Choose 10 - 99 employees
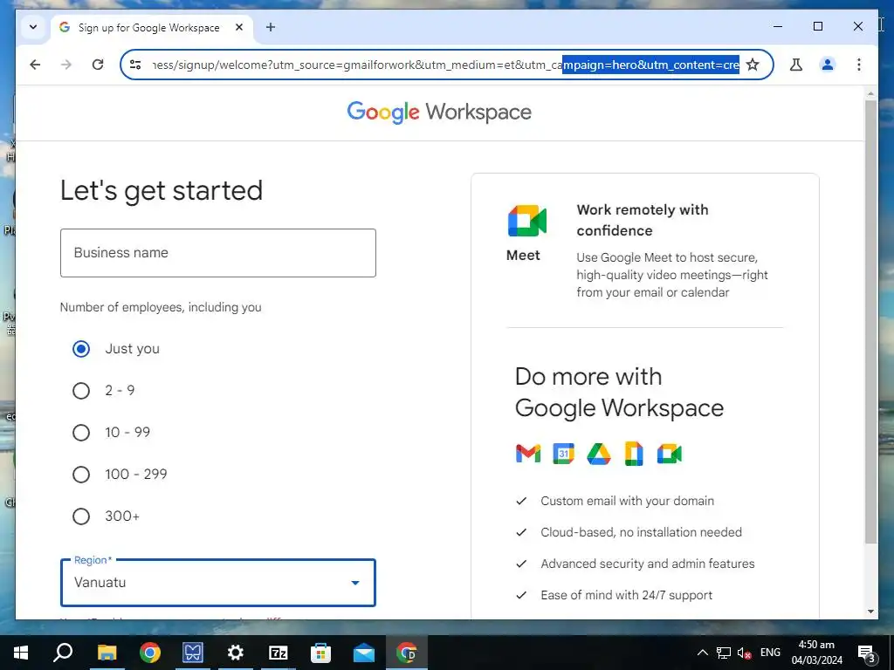894x670 pixels. pos(81,433)
